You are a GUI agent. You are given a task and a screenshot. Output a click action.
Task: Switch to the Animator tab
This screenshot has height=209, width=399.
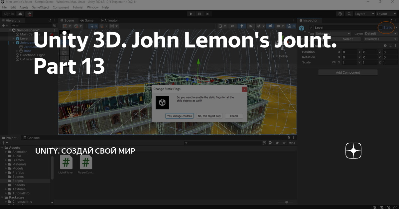pos(109,20)
